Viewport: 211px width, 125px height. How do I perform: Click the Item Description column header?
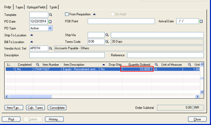point(80,65)
